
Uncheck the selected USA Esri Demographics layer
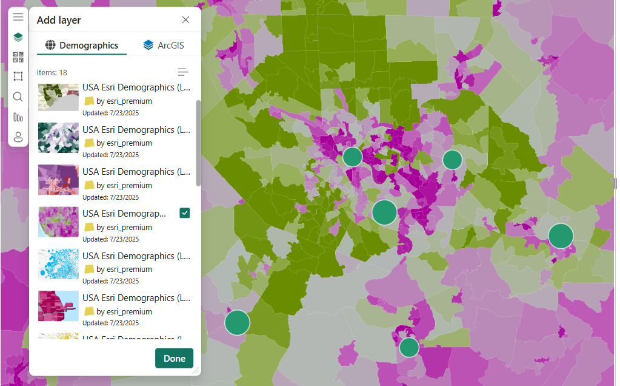pos(184,213)
